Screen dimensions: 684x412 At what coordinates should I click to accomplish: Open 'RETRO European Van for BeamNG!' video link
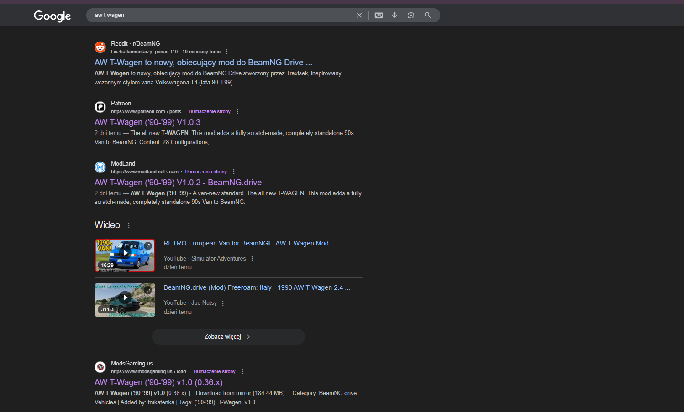(246, 243)
